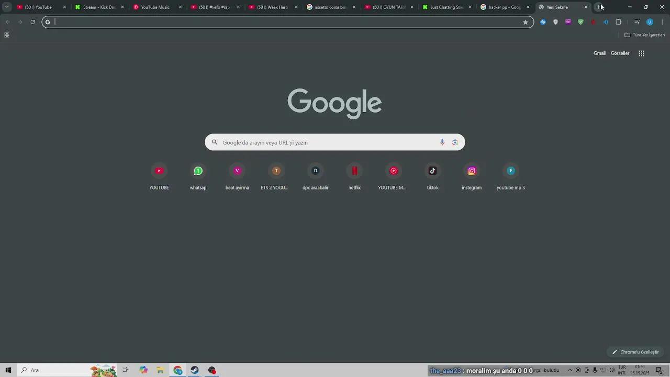Go back to previous page

pos(7,22)
